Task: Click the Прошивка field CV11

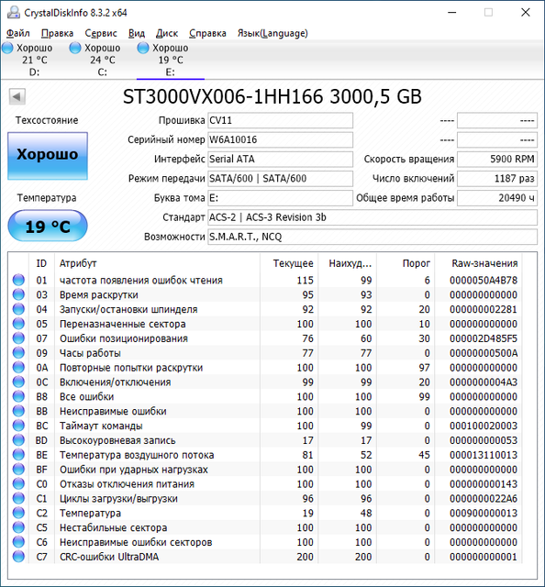Action: point(280,120)
